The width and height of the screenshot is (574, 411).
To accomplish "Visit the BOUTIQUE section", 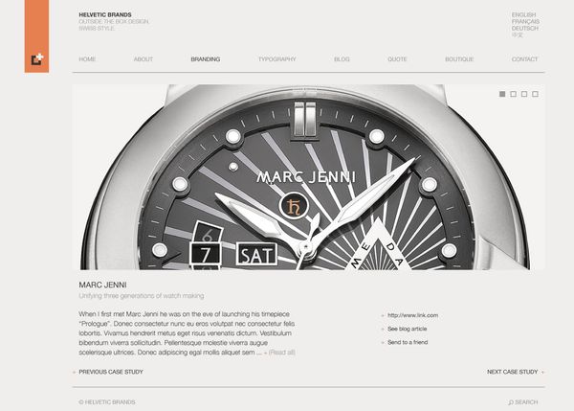I will 459,59.
